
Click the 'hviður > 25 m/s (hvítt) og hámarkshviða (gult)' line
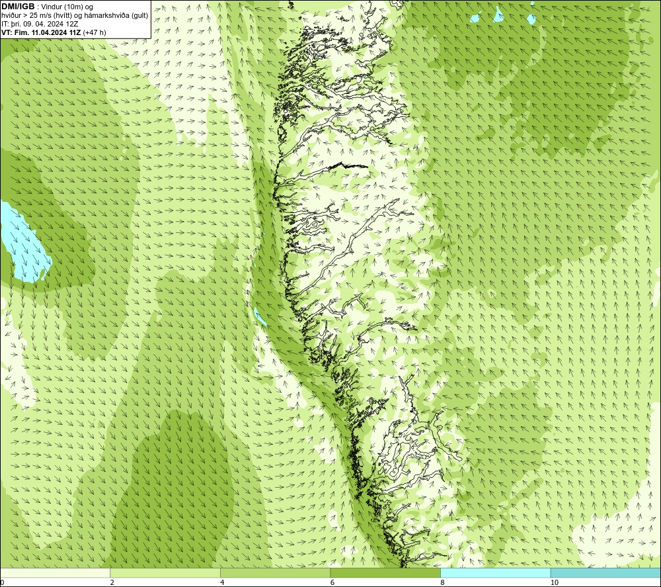point(75,16)
